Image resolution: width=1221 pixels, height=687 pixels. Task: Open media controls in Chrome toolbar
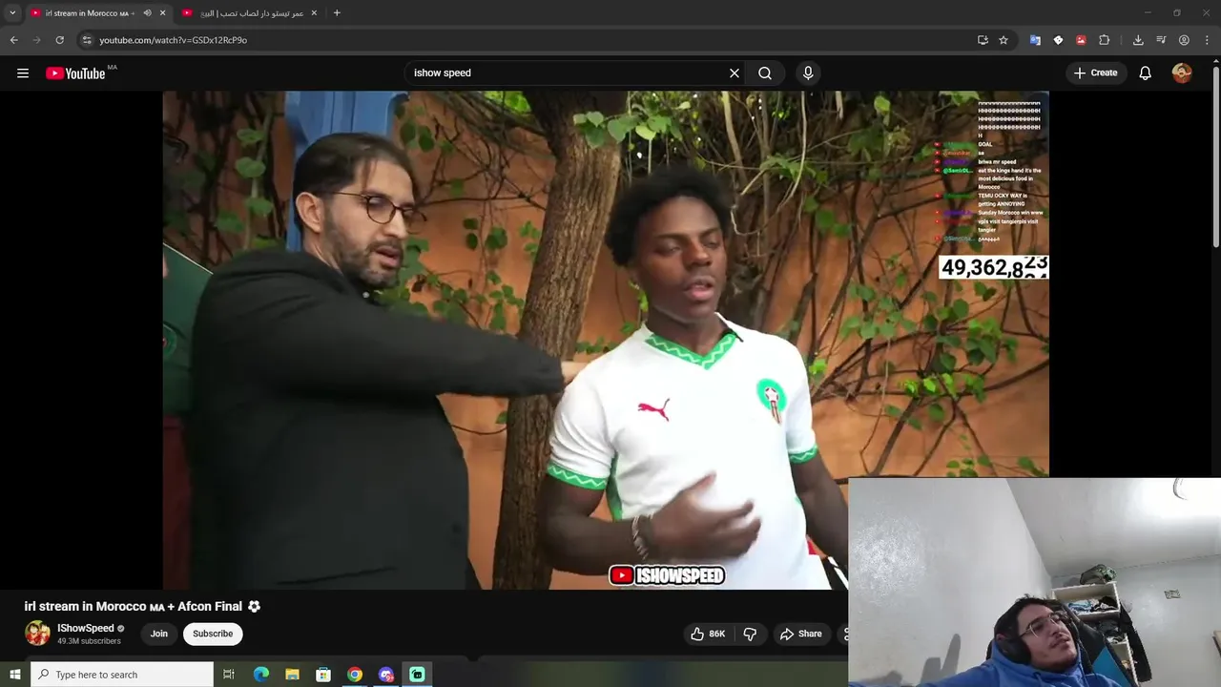(1161, 40)
